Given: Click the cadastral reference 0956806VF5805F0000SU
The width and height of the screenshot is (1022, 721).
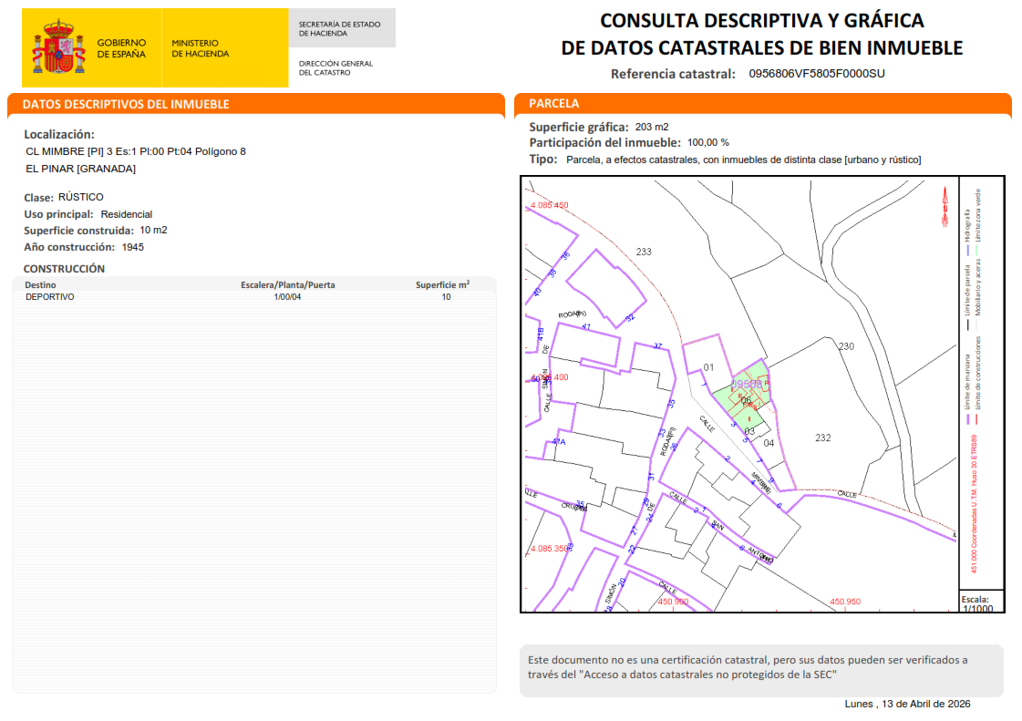Looking at the screenshot, I should (x=817, y=74).
